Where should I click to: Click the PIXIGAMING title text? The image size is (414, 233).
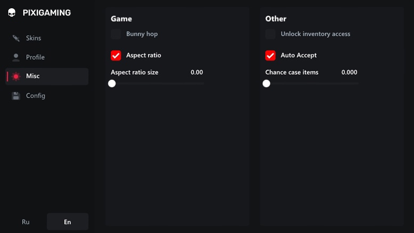pos(47,12)
